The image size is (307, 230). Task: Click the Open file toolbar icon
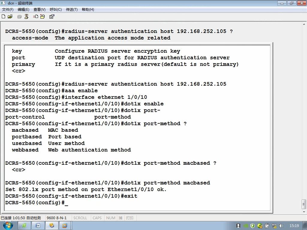10,17
